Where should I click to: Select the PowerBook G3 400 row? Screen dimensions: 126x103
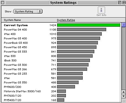[x=61, y=43]
